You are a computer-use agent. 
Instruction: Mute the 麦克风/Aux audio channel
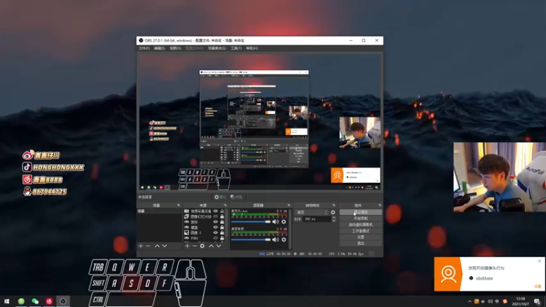tap(276, 222)
